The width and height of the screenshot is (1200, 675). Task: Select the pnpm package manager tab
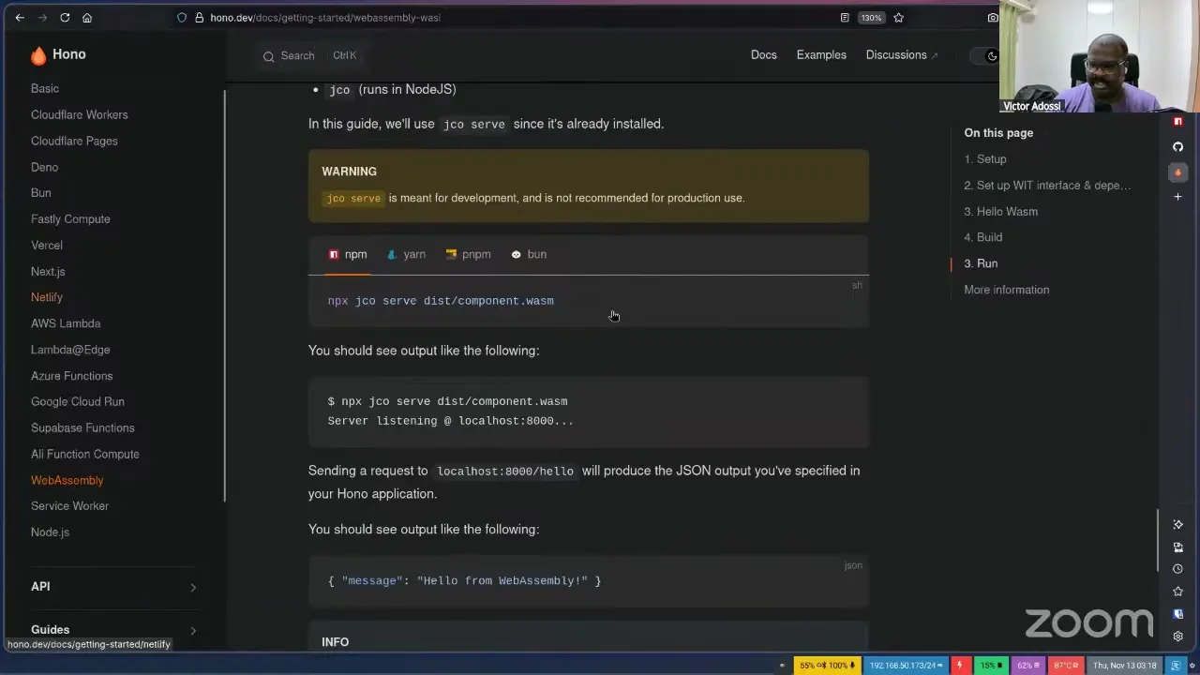[x=468, y=254]
